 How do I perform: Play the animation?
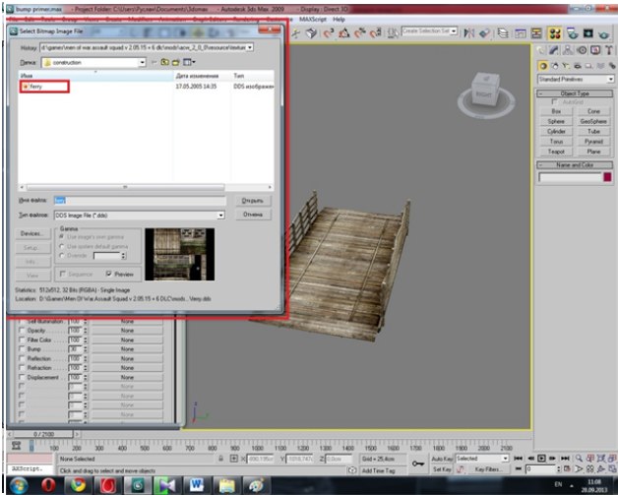(541, 459)
